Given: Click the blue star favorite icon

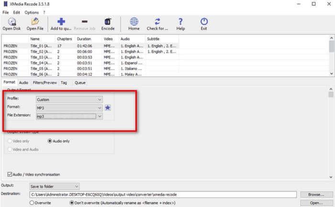Looking at the screenshot, I should pos(108,107).
